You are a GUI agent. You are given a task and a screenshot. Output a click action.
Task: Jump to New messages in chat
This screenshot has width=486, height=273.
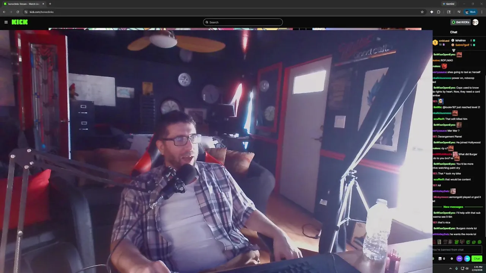pyautogui.click(x=453, y=207)
